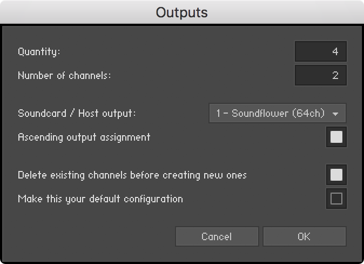Select the number 4 in Quantity
The height and width of the screenshot is (264, 364).
tap(335, 51)
